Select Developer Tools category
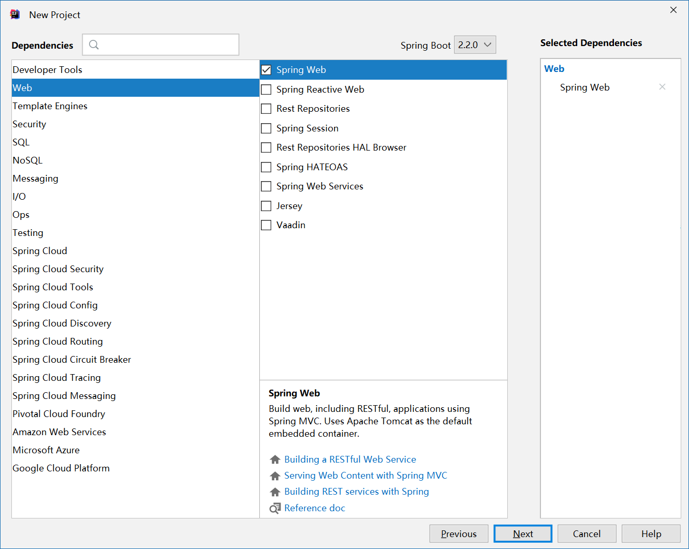Screen dimensions: 689x549 tap(135, 70)
